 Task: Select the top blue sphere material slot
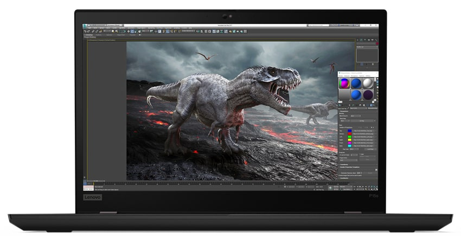356,83
